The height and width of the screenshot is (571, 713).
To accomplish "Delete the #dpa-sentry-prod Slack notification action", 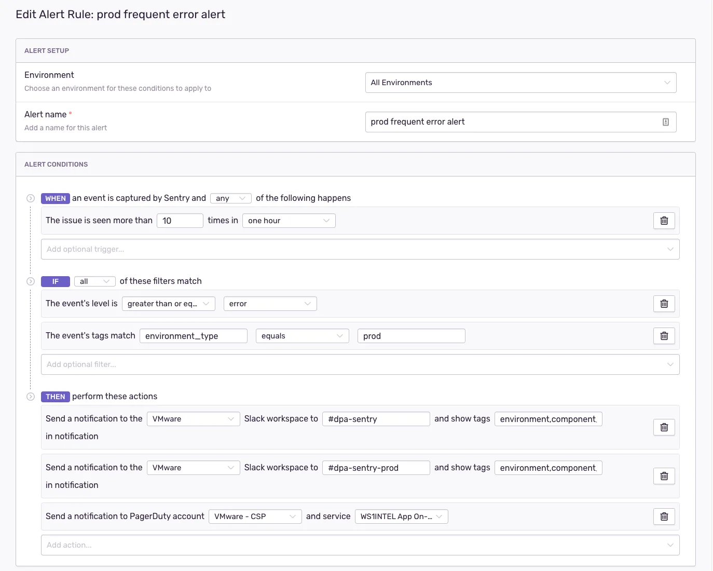I will (x=664, y=476).
